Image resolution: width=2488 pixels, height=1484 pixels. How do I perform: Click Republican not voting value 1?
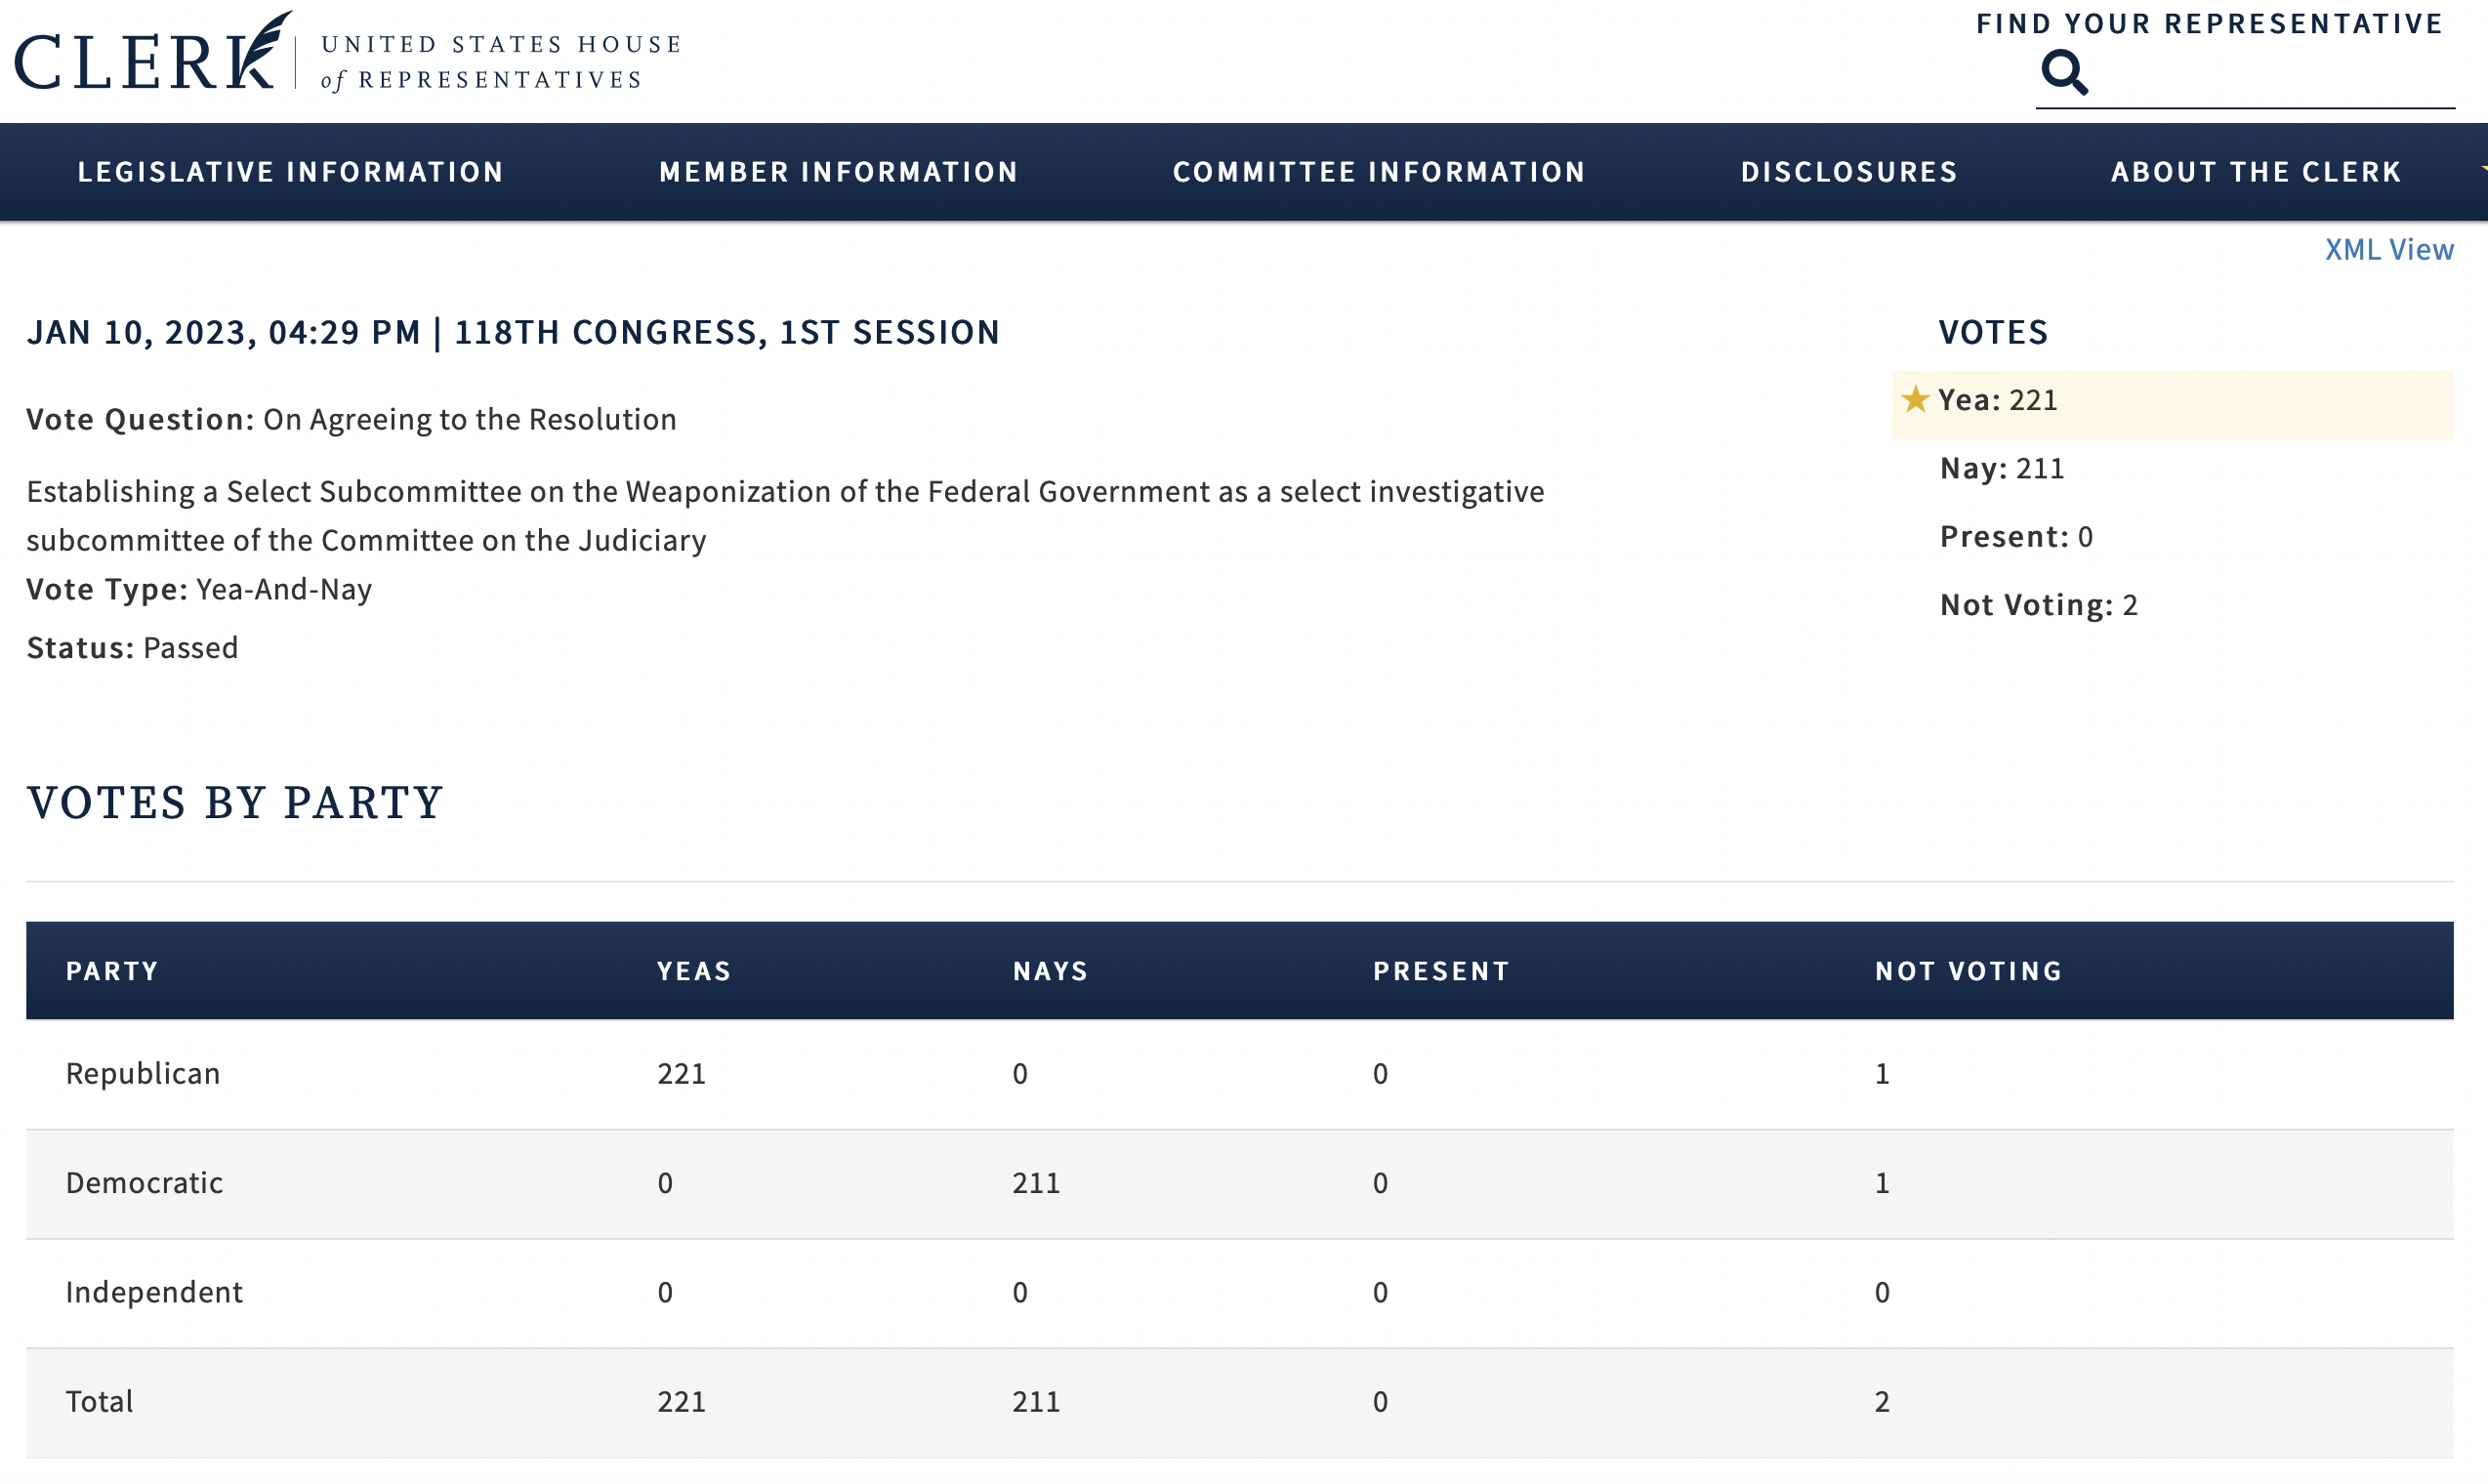1882,1073
